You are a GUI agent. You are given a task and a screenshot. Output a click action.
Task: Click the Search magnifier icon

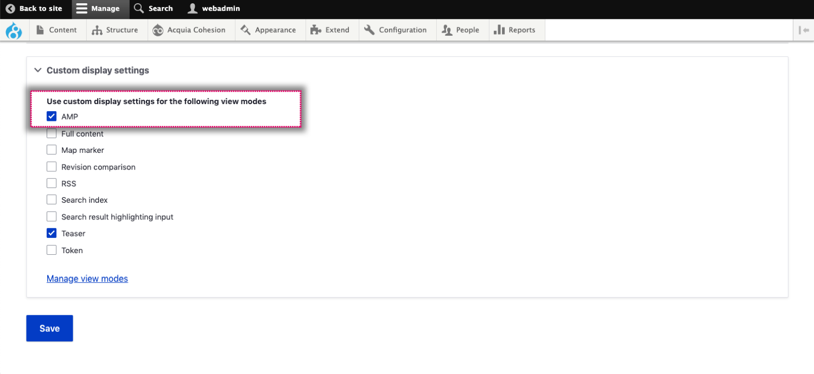point(139,8)
